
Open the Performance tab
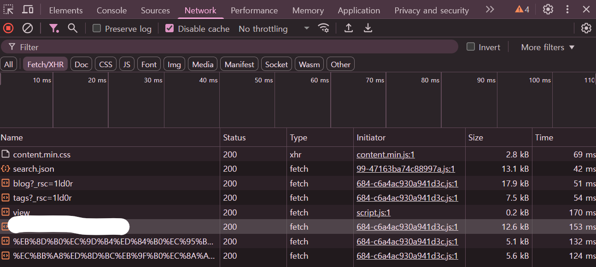tap(254, 10)
